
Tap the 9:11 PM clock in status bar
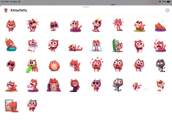(5, 2)
